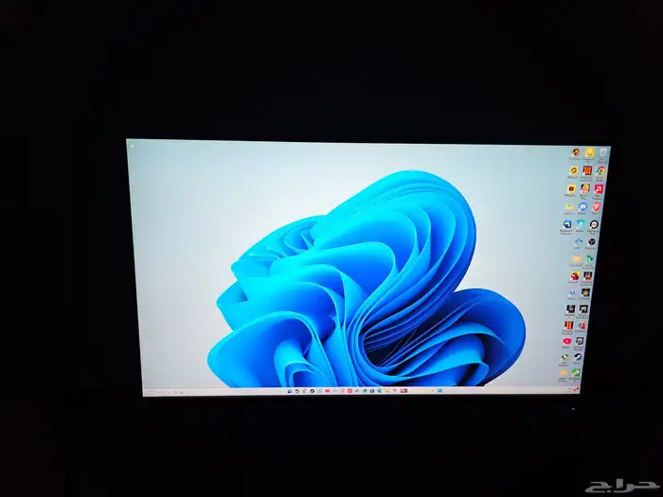Open the Recycle Bin on the desktop
The image size is (663, 497).
click(603, 152)
